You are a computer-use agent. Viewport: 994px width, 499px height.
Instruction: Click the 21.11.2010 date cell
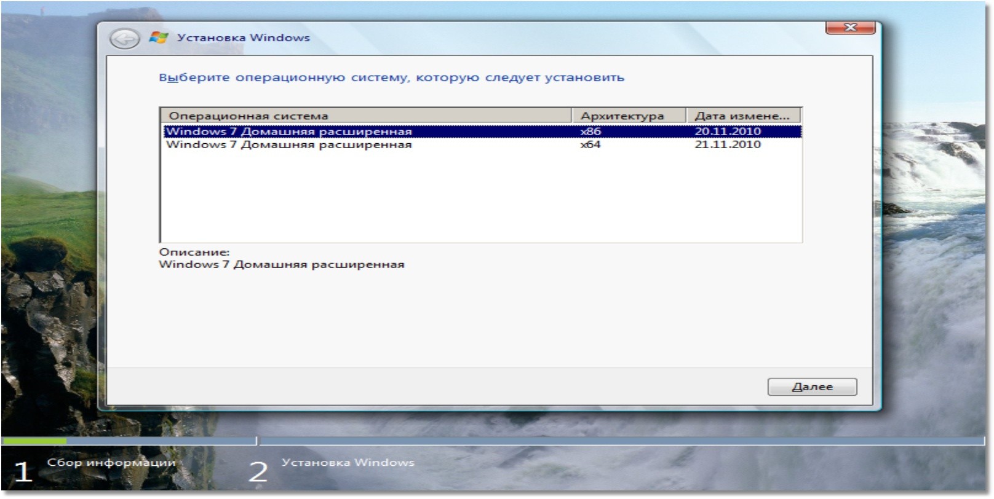pyautogui.click(x=728, y=145)
